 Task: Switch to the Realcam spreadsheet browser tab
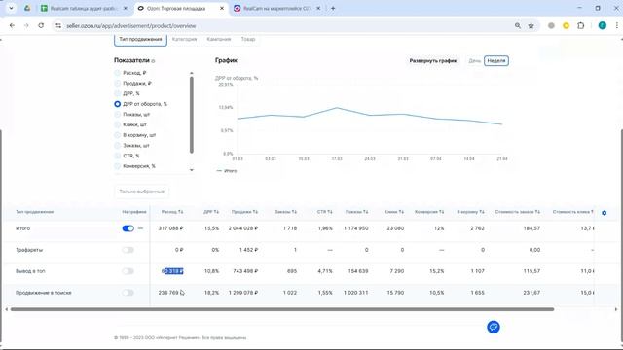coord(84,8)
